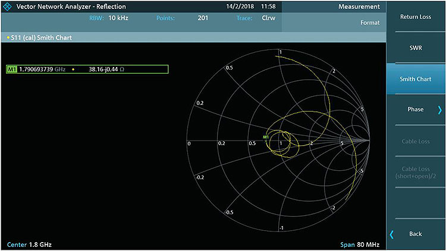The width and height of the screenshot is (446, 251).
Task: Click the Back chevron arrow
Action: click(x=392, y=234)
